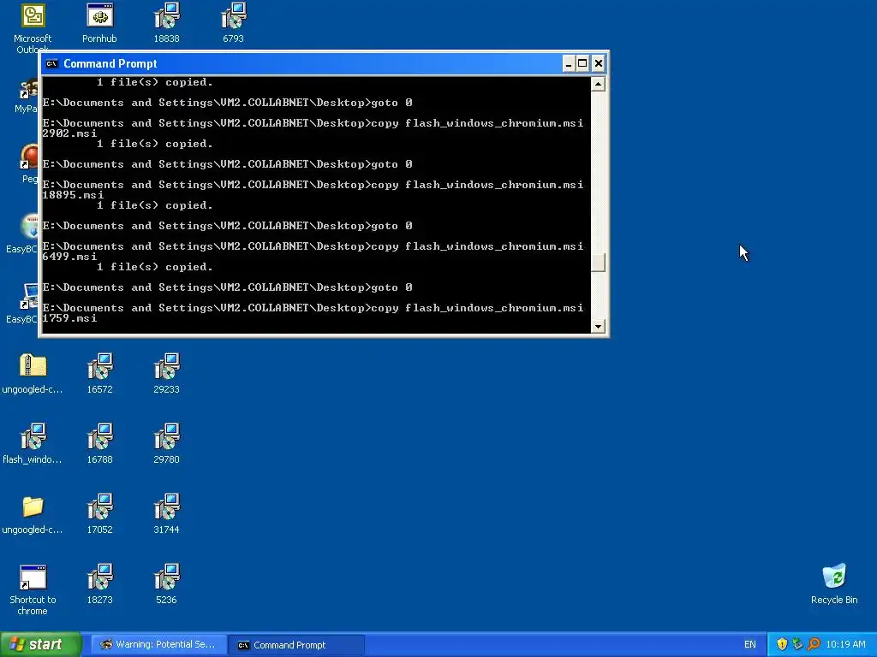Switch to Warning: Potential Se... taskbar window
877x657 pixels.
tap(158, 645)
